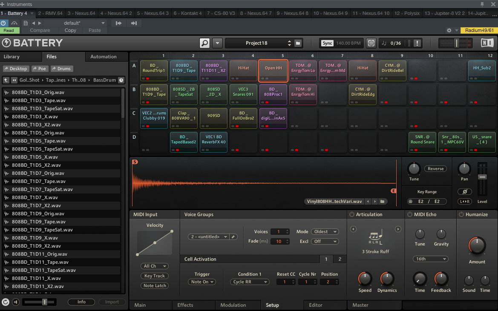Click the L/R channel swap icon

click(x=464, y=201)
